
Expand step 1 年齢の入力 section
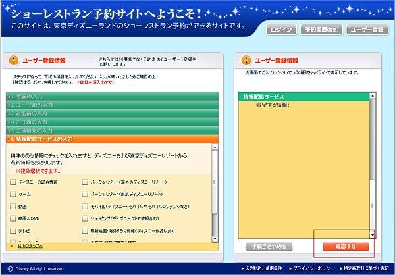112,97
